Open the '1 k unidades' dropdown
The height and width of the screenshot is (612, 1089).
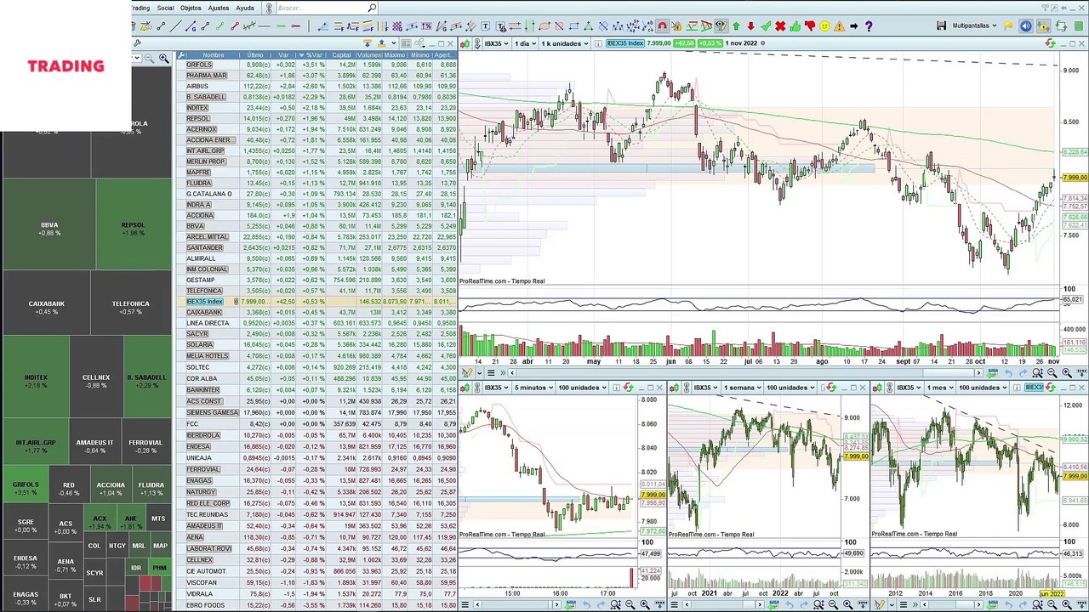(x=565, y=43)
